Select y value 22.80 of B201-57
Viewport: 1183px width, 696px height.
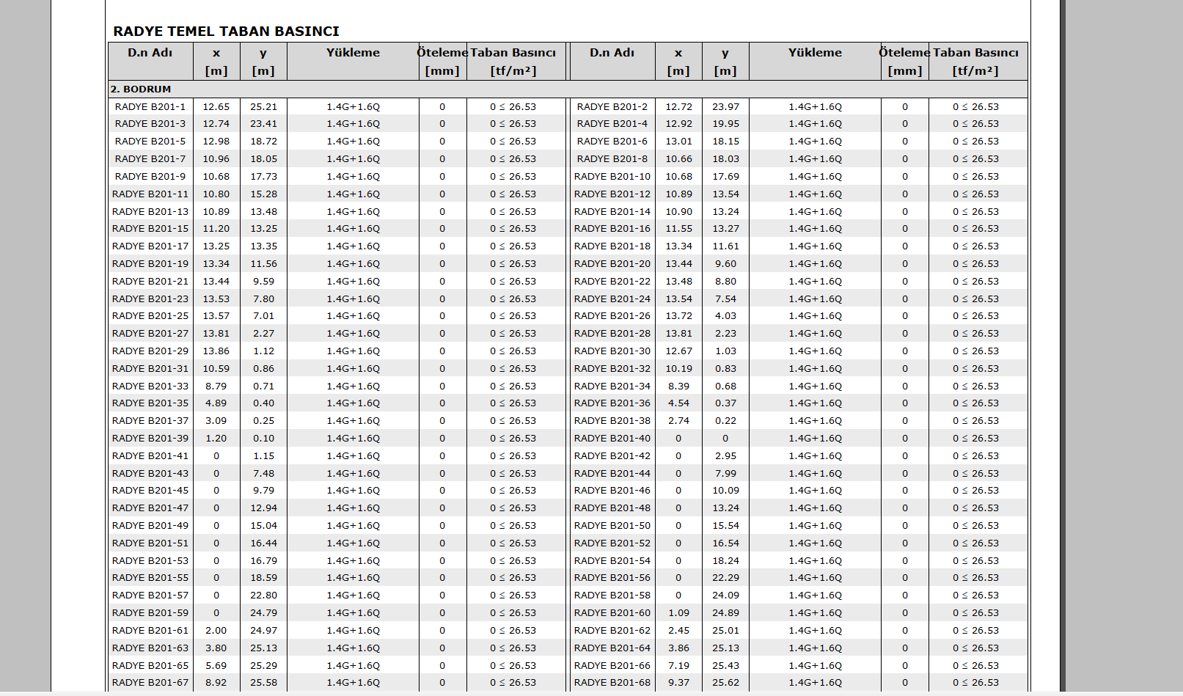264,596
